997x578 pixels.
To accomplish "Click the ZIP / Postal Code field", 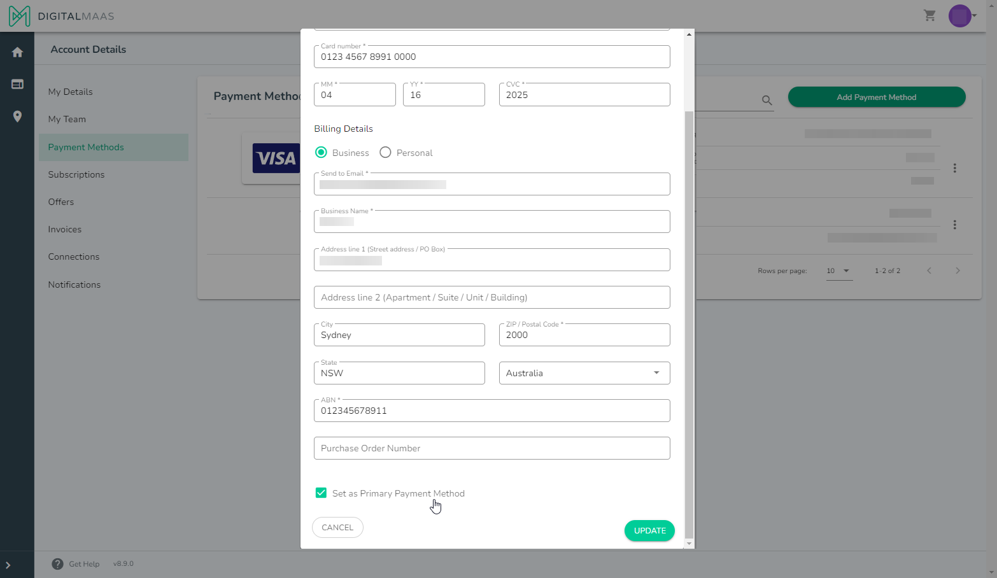I will [x=584, y=335].
